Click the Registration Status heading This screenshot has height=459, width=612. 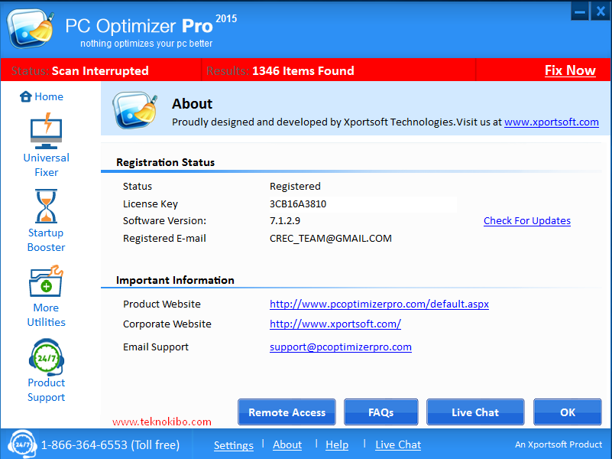166,162
